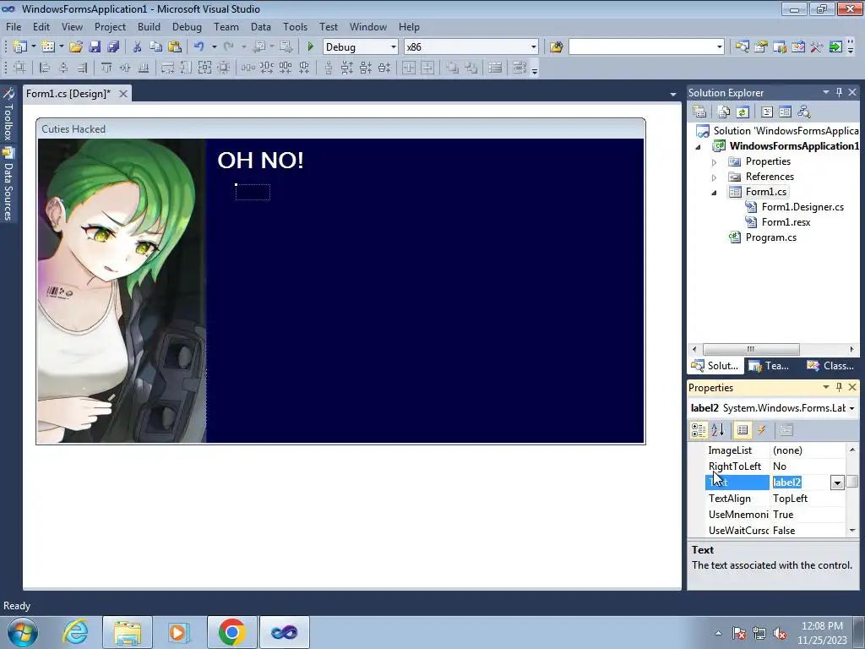Click the Solution Explorer icon in the top toolbar
This screenshot has width=865, height=649.
(x=742, y=47)
